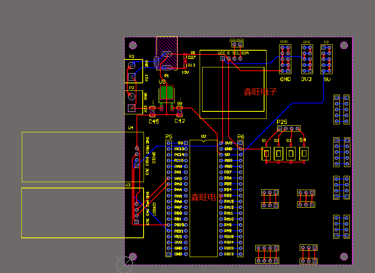The image size is (375, 273).
Task: Click the top-right mounting hole
Action: click(x=344, y=45)
